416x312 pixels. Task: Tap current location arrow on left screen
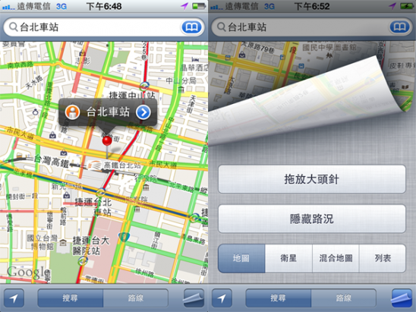pyautogui.click(x=14, y=298)
